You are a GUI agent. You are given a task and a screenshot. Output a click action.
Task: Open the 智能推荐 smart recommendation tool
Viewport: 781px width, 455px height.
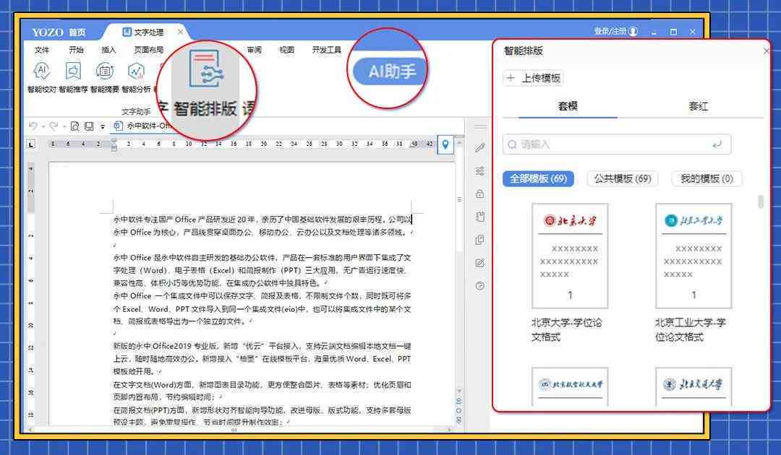[x=73, y=77]
